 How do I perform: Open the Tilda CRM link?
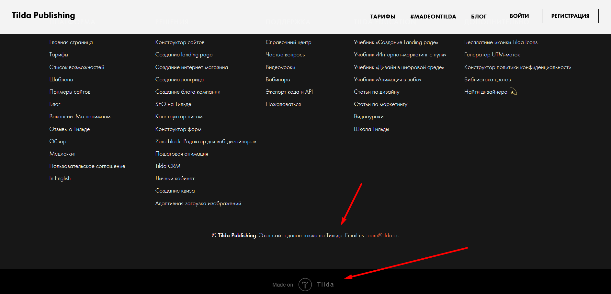click(x=168, y=166)
